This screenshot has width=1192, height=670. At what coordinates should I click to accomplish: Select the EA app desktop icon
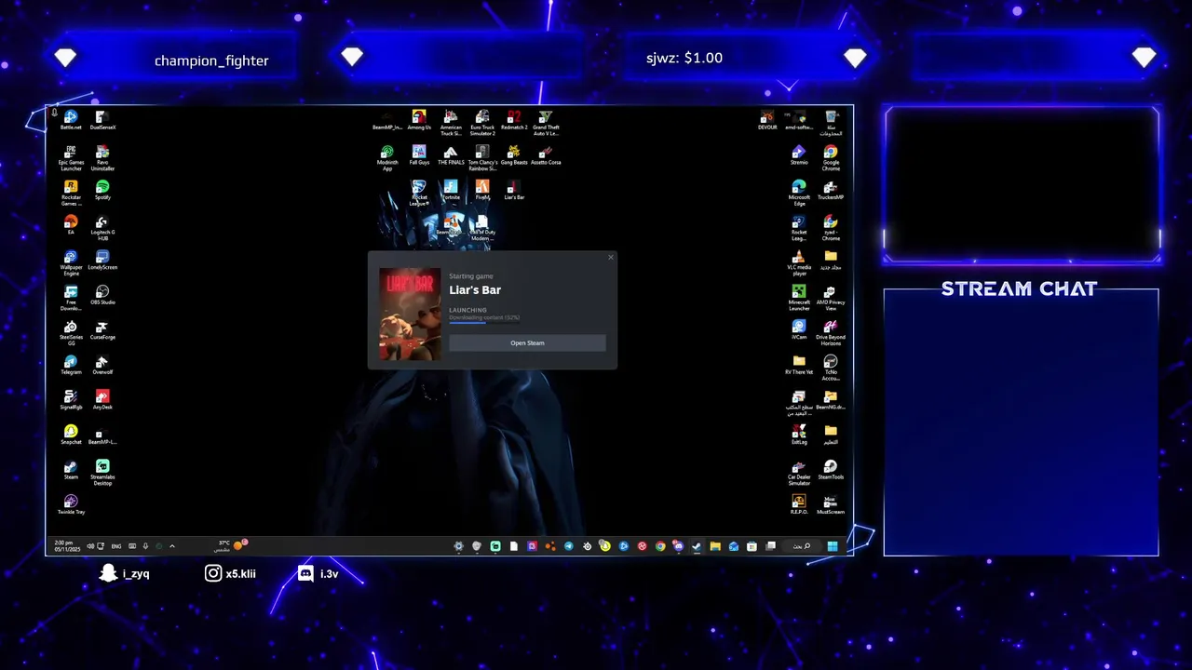click(x=71, y=224)
